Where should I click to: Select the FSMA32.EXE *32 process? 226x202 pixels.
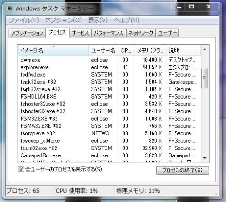click(x=109, y=126)
